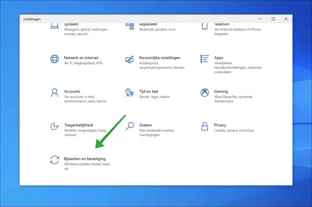Click the Zoeken magnifying glass icon

point(130,126)
